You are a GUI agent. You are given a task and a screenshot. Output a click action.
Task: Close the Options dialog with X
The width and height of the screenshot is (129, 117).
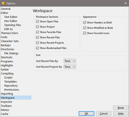coord(125,3)
